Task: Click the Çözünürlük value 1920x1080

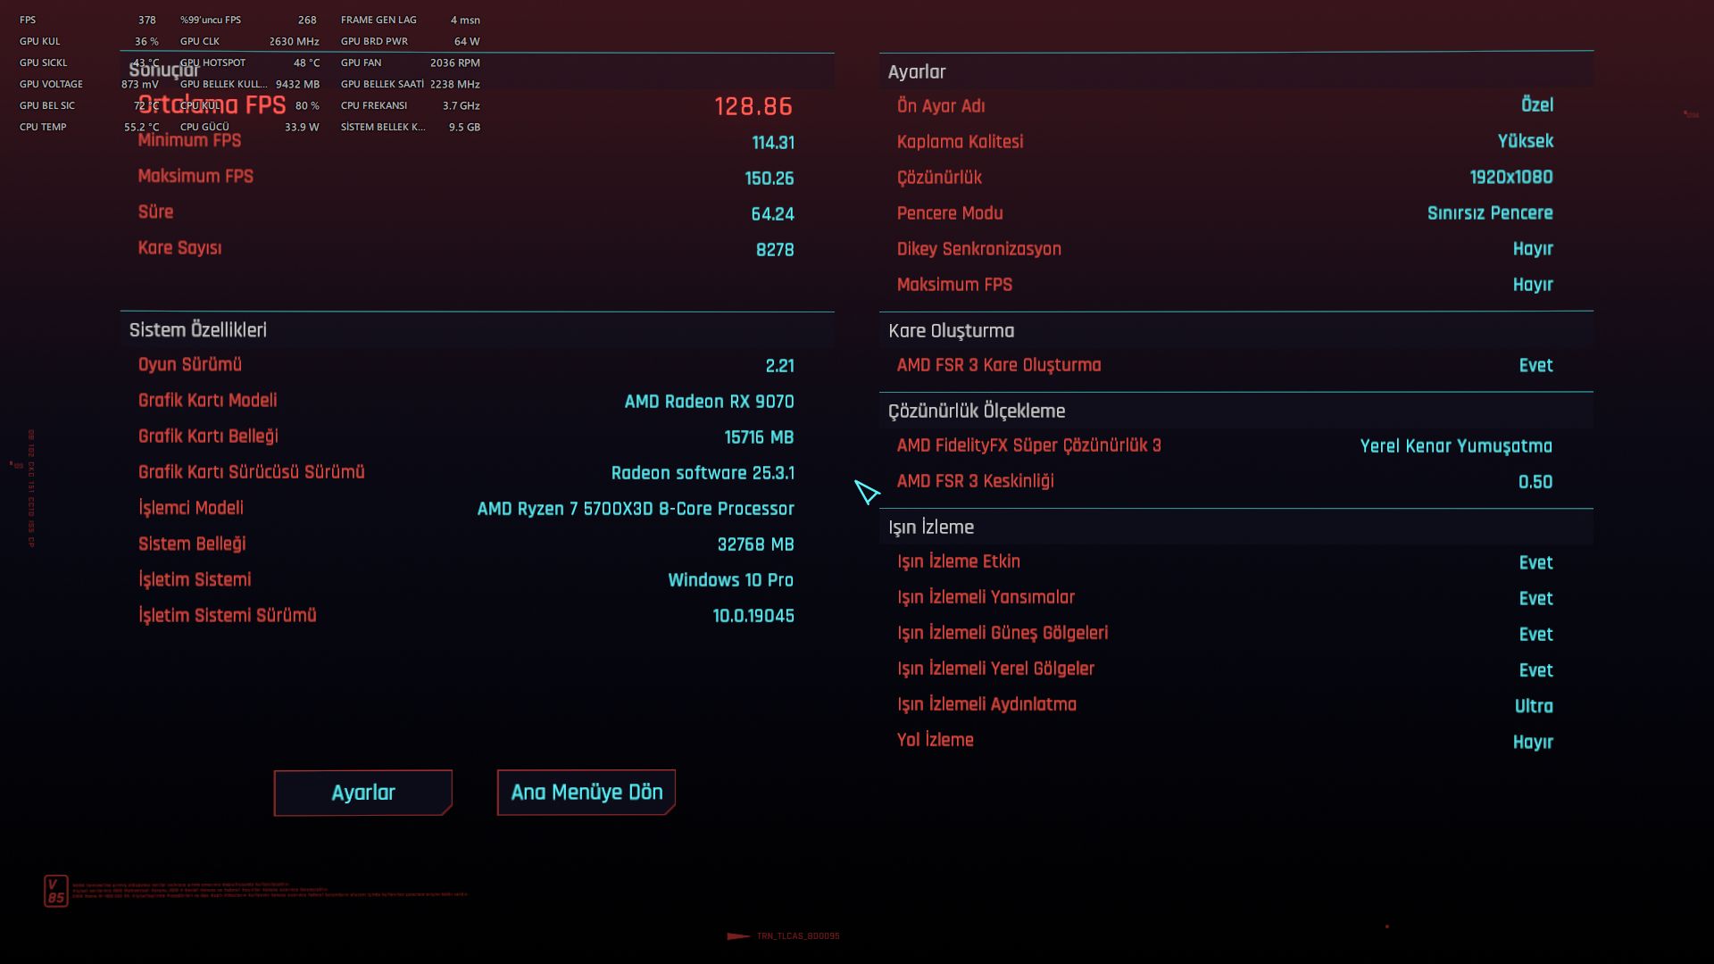Action: pos(1510,177)
